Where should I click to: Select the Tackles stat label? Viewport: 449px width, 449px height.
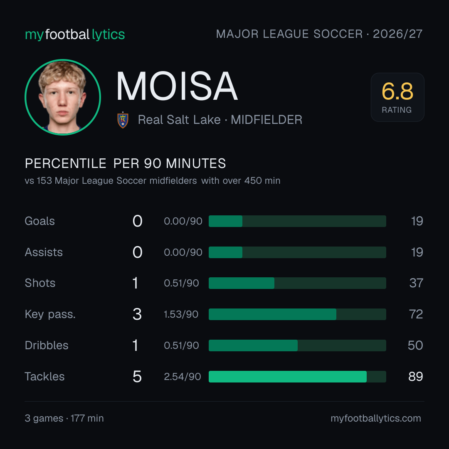coord(44,377)
